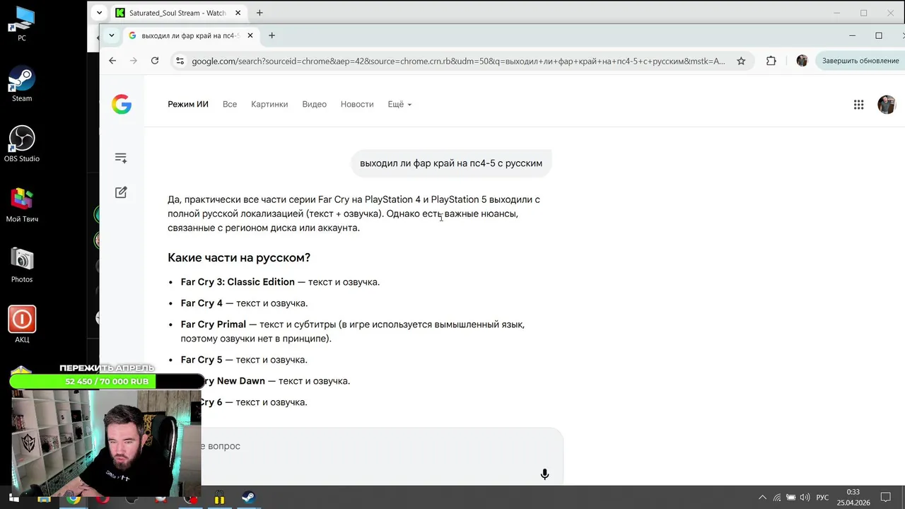The image size is (905, 509).
Task: Click the 'Far Cry Primal' list item
Action: [x=352, y=332]
